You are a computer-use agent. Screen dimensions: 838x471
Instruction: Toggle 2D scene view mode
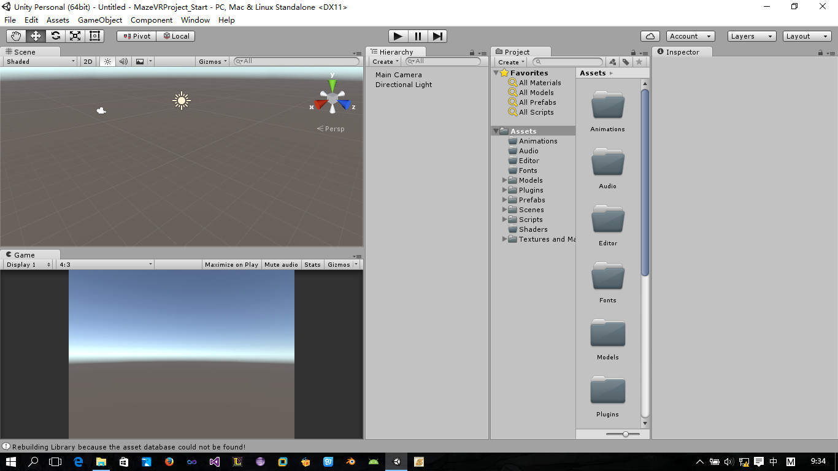(x=88, y=61)
